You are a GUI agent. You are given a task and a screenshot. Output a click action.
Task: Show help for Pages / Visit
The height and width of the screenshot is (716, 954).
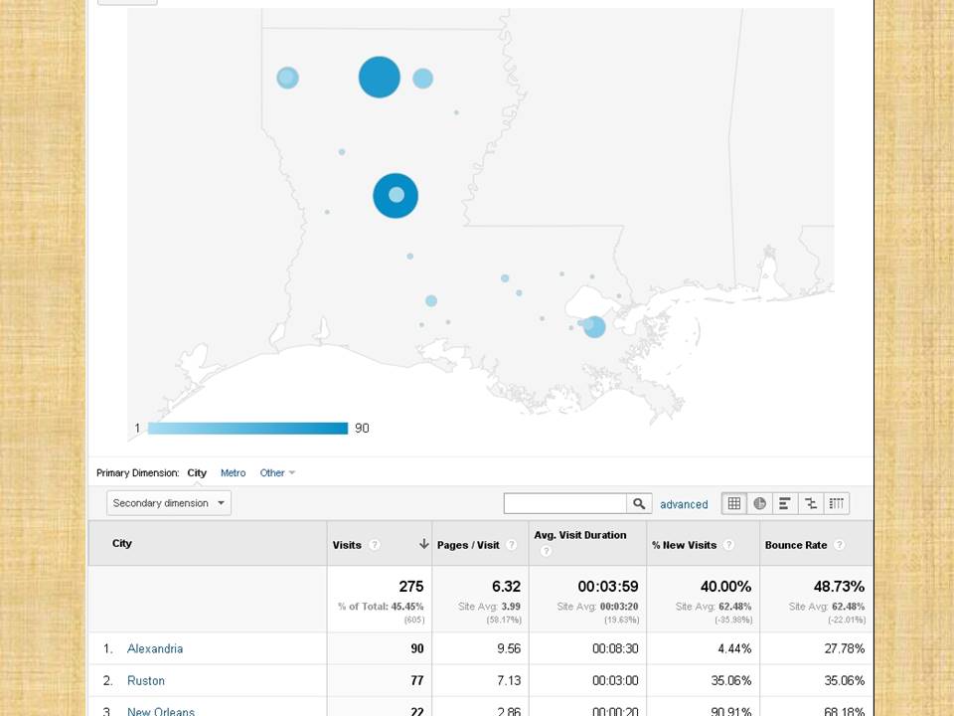[x=512, y=545]
